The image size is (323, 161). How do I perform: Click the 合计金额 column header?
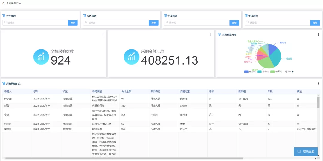pos(126,91)
